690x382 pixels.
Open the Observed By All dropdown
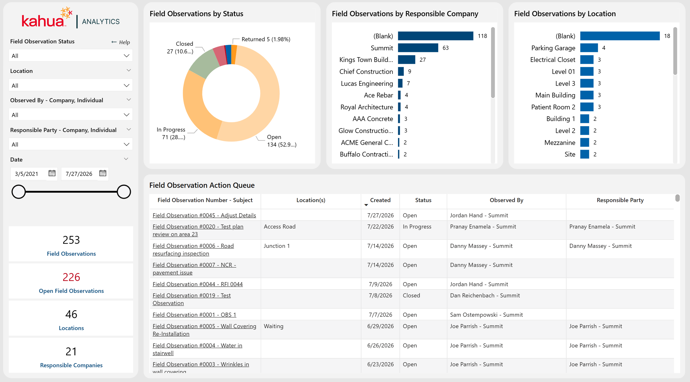coord(71,115)
